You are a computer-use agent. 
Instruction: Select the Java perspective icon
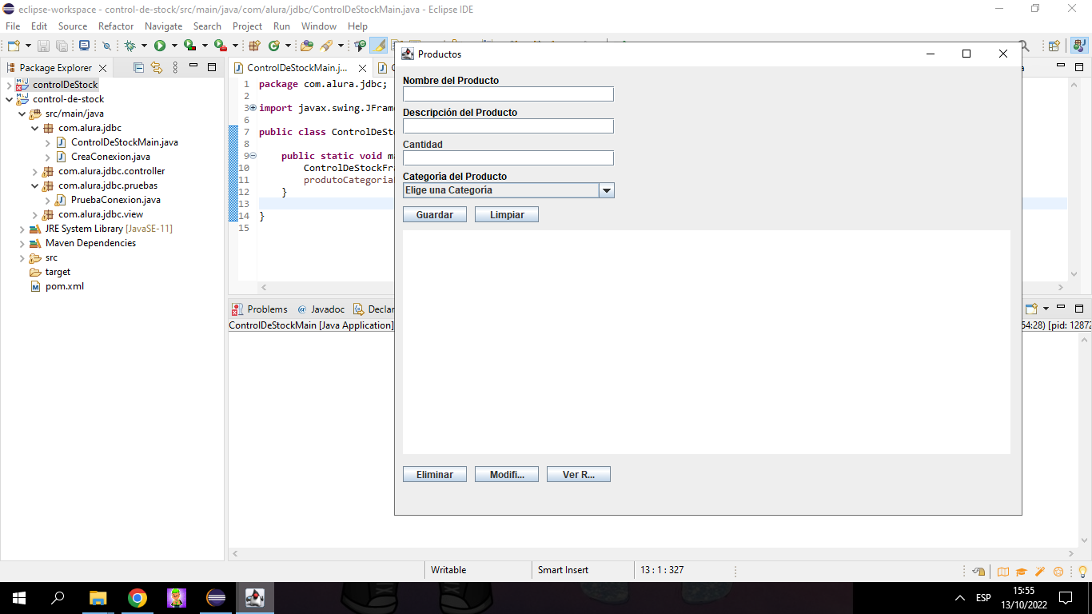[1078, 46]
